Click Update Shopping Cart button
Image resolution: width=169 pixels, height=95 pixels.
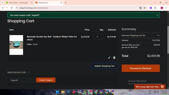click(105, 66)
